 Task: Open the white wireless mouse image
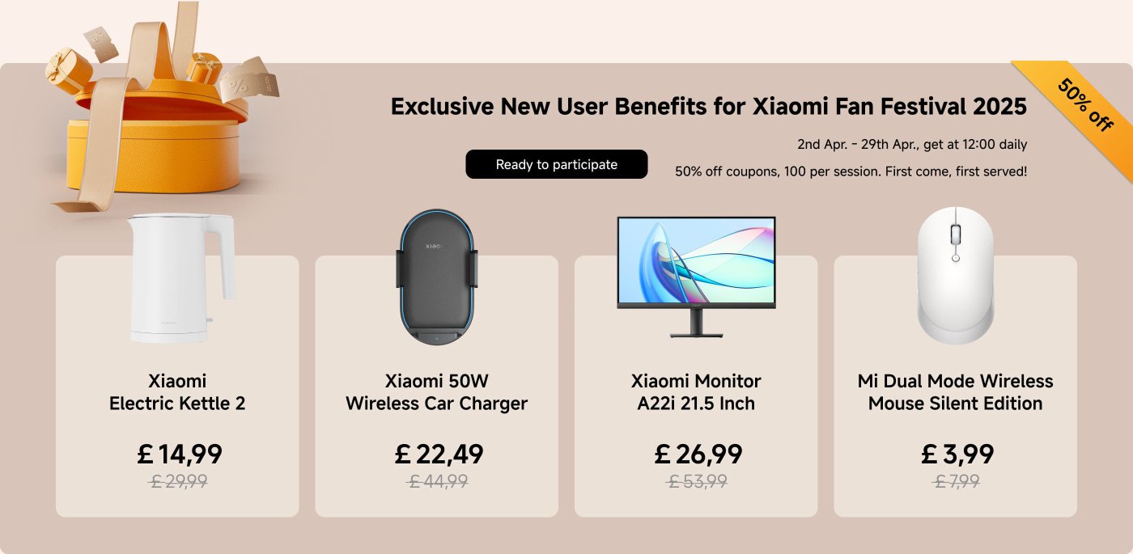coord(956,274)
